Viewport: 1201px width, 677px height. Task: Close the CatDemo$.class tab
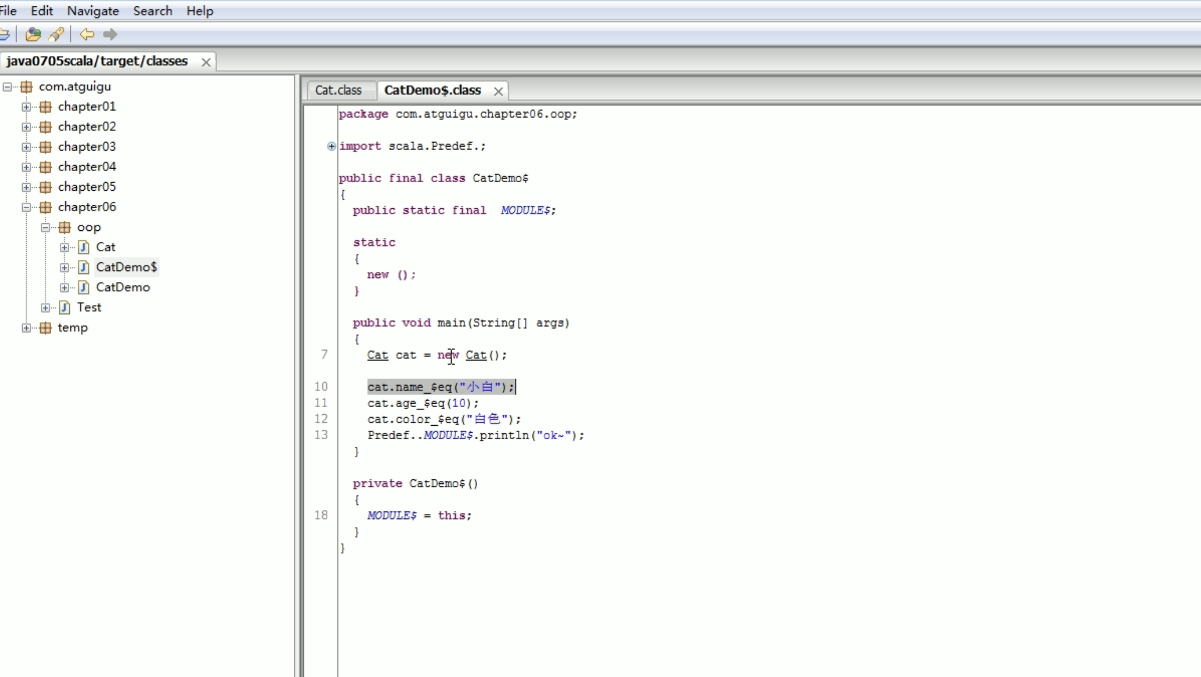(x=498, y=91)
